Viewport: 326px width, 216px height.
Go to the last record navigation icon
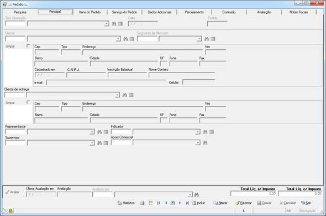coord(187,203)
